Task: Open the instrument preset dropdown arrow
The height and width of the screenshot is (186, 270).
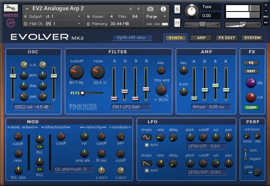Action: tap(27, 9)
